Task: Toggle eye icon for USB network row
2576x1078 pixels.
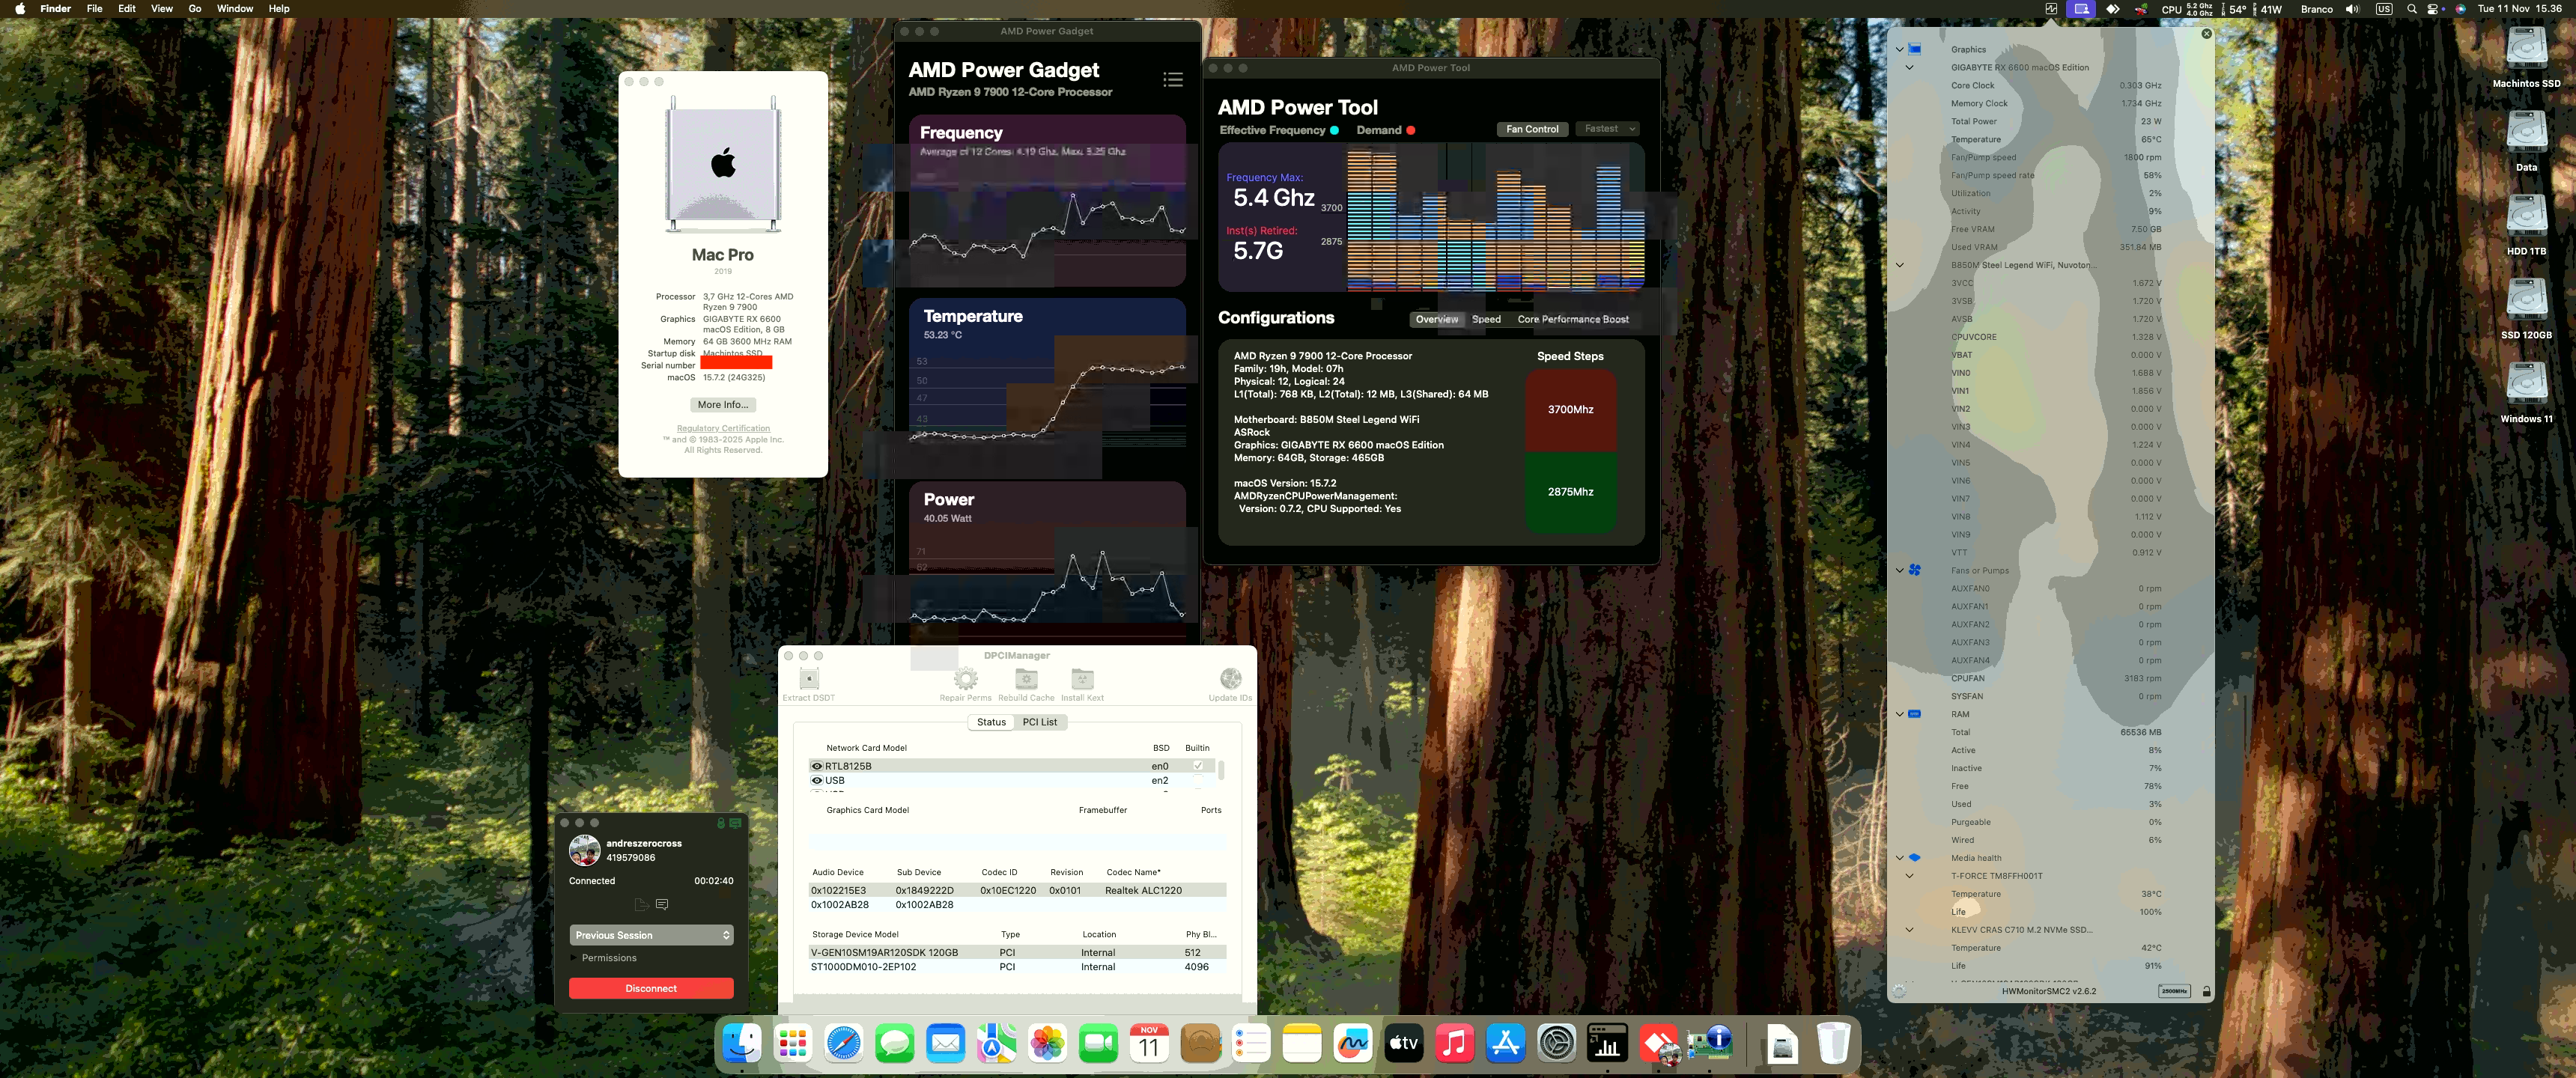Action: coord(816,780)
